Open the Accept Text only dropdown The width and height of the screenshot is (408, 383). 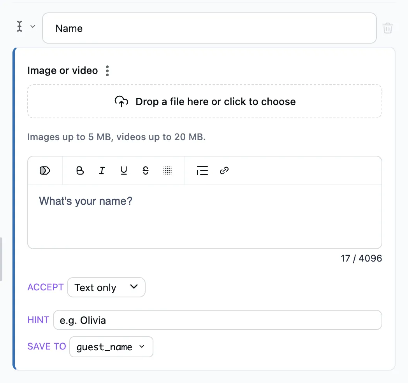[106, 287]
